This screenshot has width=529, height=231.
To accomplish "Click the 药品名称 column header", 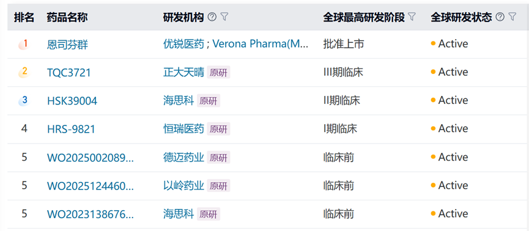I will point(67,17).
